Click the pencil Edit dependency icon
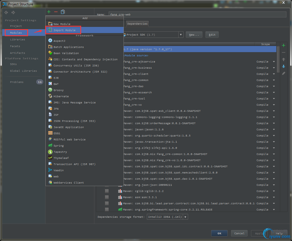 [283, 73]
